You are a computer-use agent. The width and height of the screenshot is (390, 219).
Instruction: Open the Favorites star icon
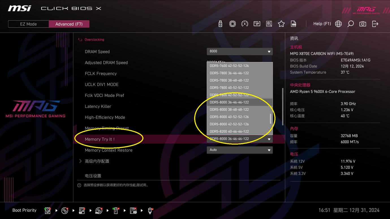[281, 24]
